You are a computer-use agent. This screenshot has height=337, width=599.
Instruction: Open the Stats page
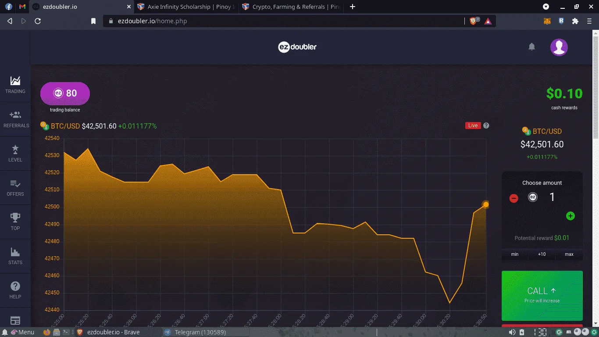(x=15, y=256)
